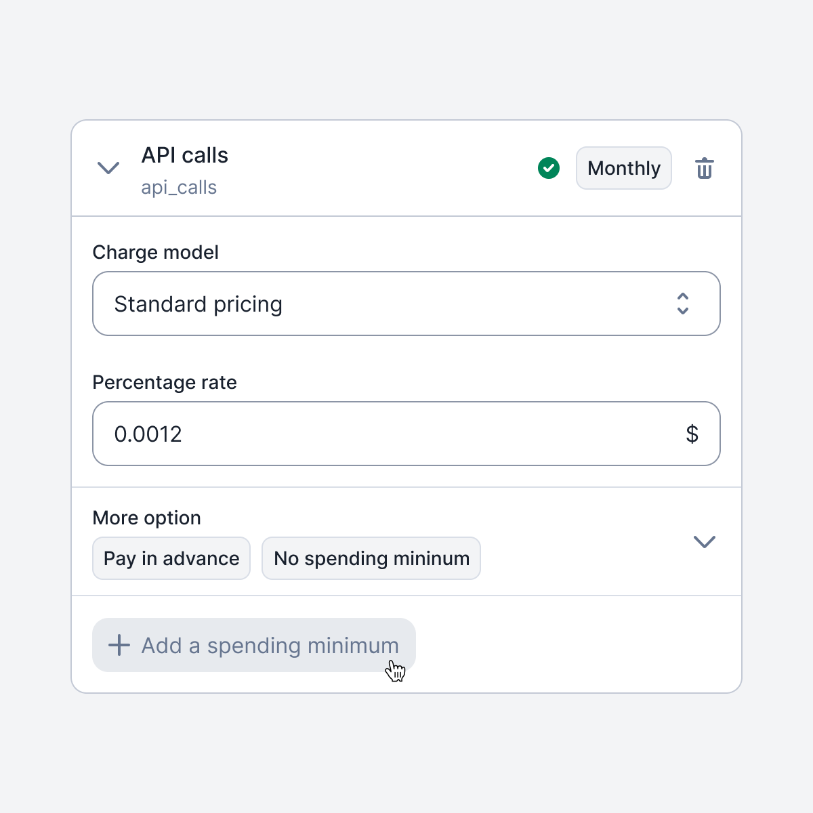Click the 0.0012 value in rate field

pos(148,434)
